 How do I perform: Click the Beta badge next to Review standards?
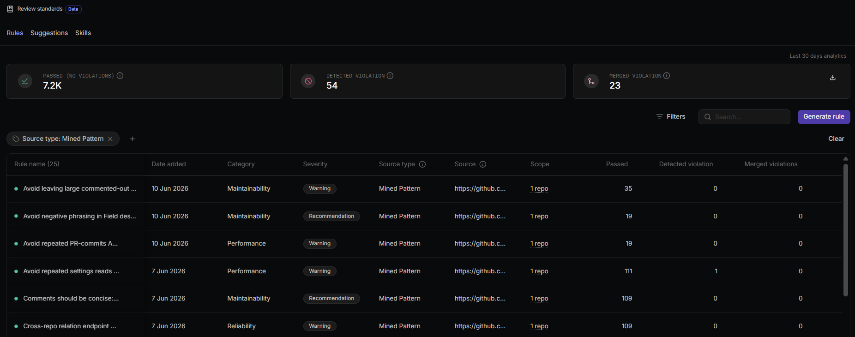[73, 9]
